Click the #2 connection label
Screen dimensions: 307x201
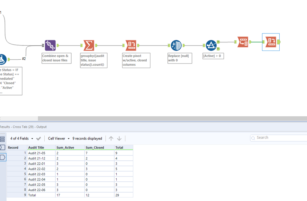click(24, 59)
